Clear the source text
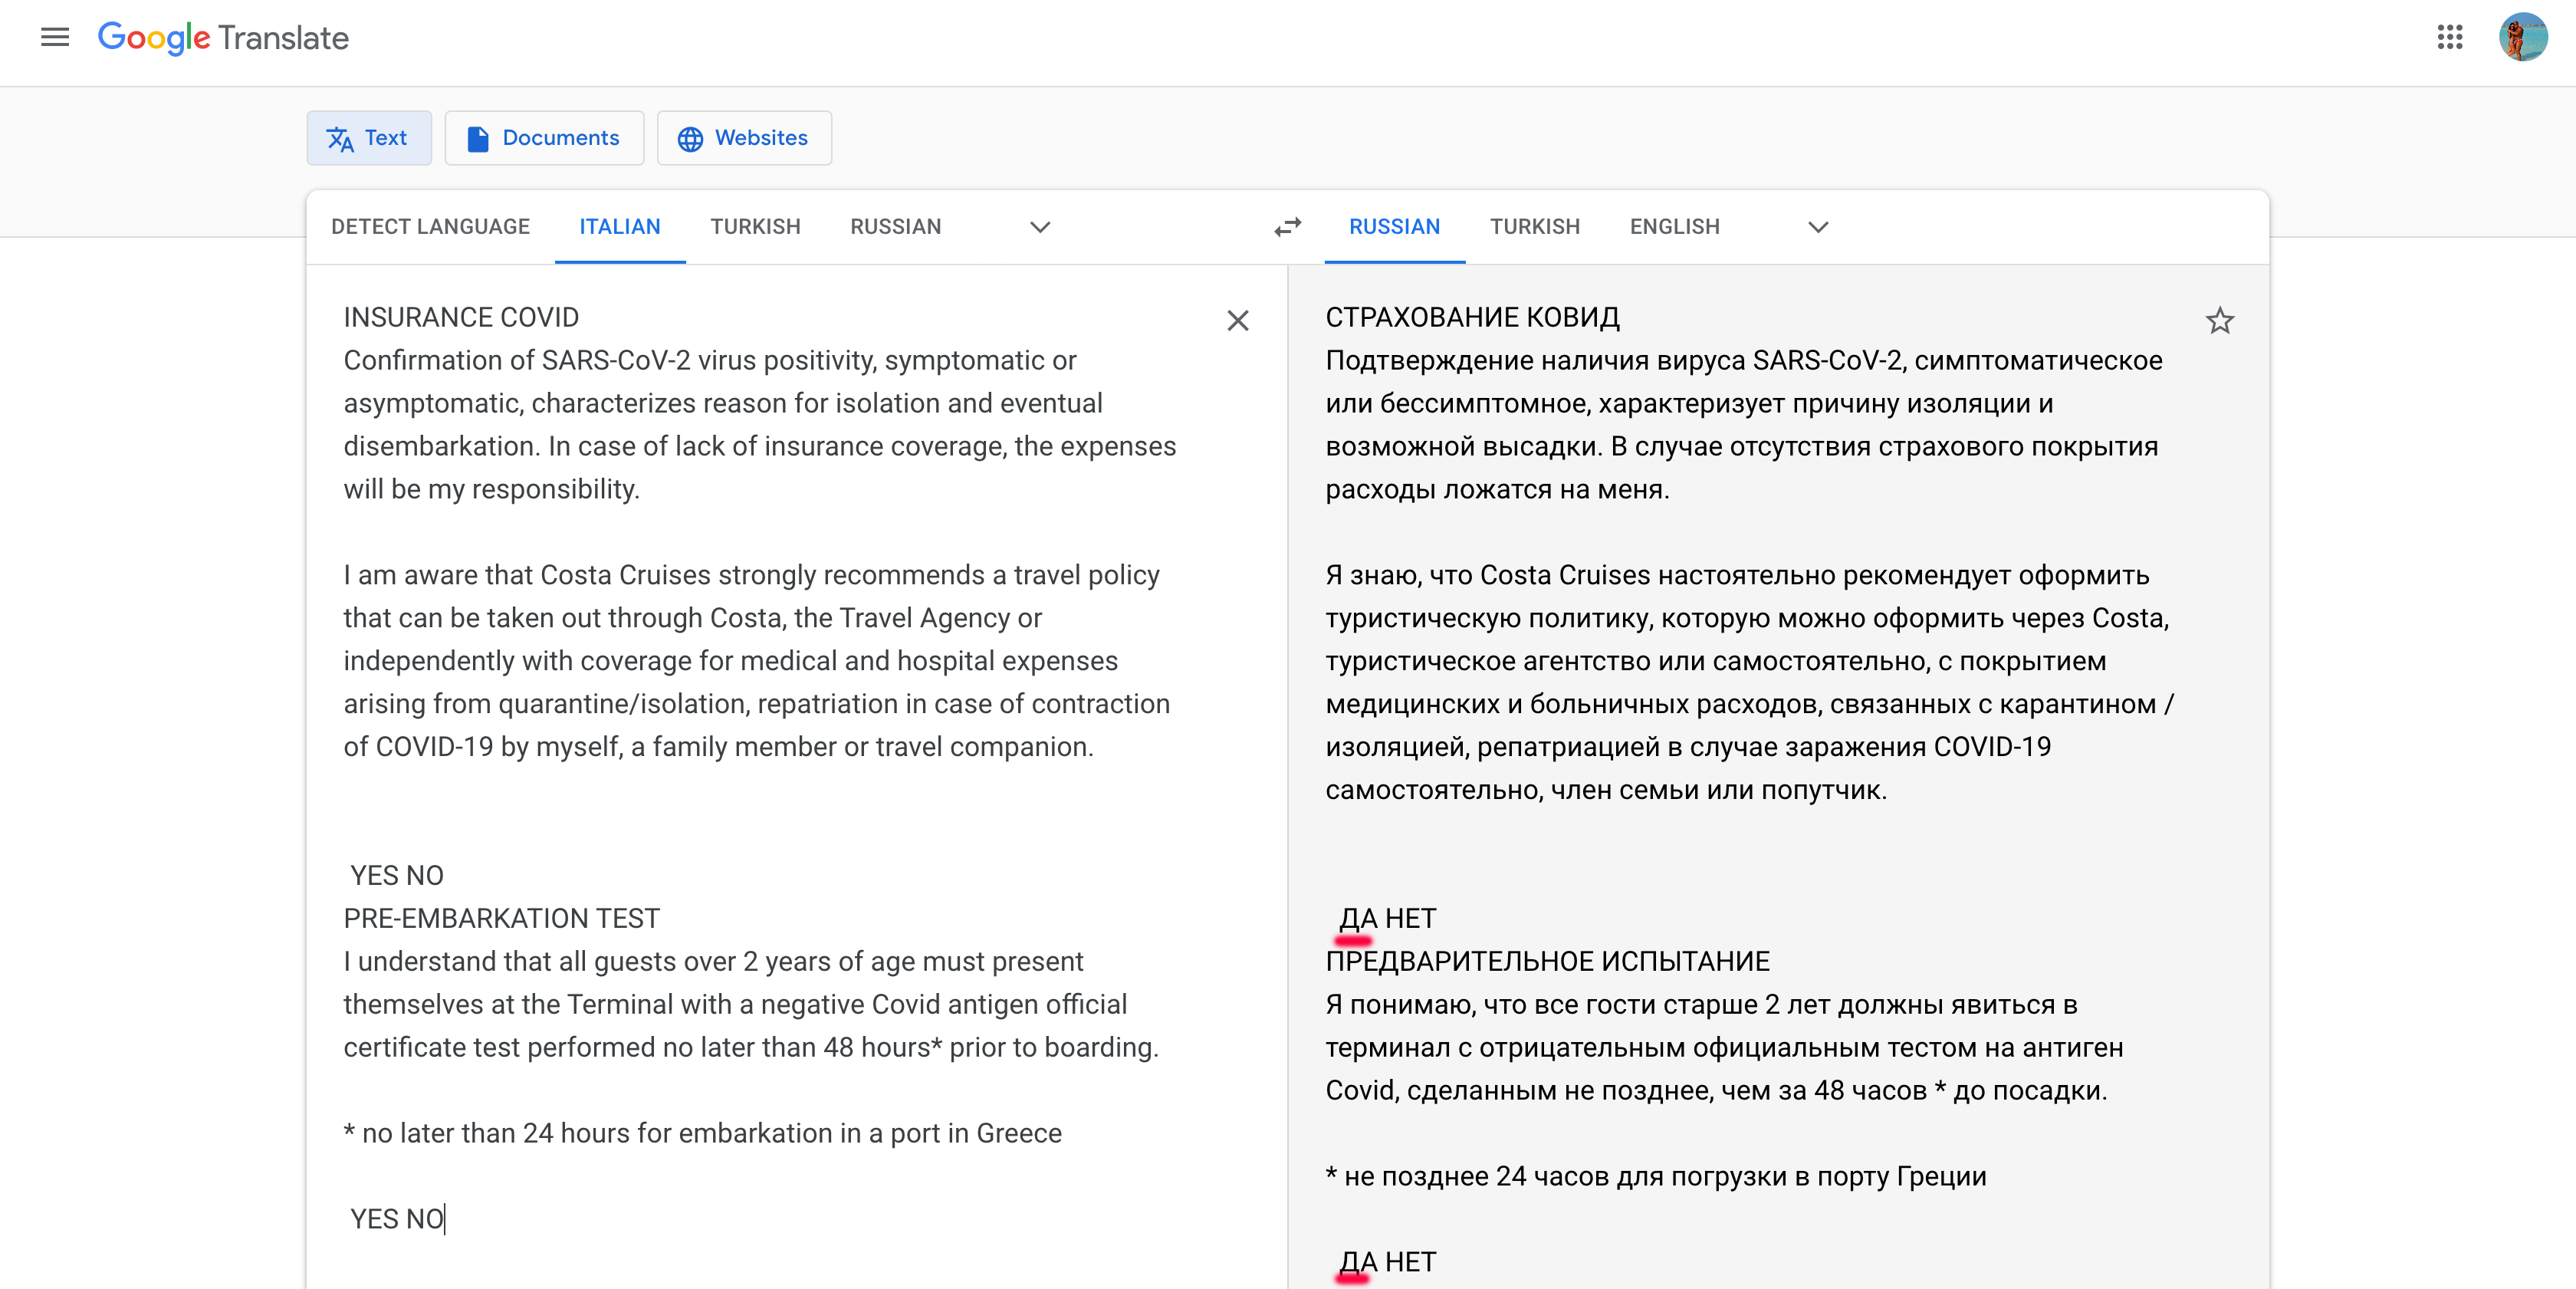The height and width of the screenshot is (1289, 2576). [1237, 320]
